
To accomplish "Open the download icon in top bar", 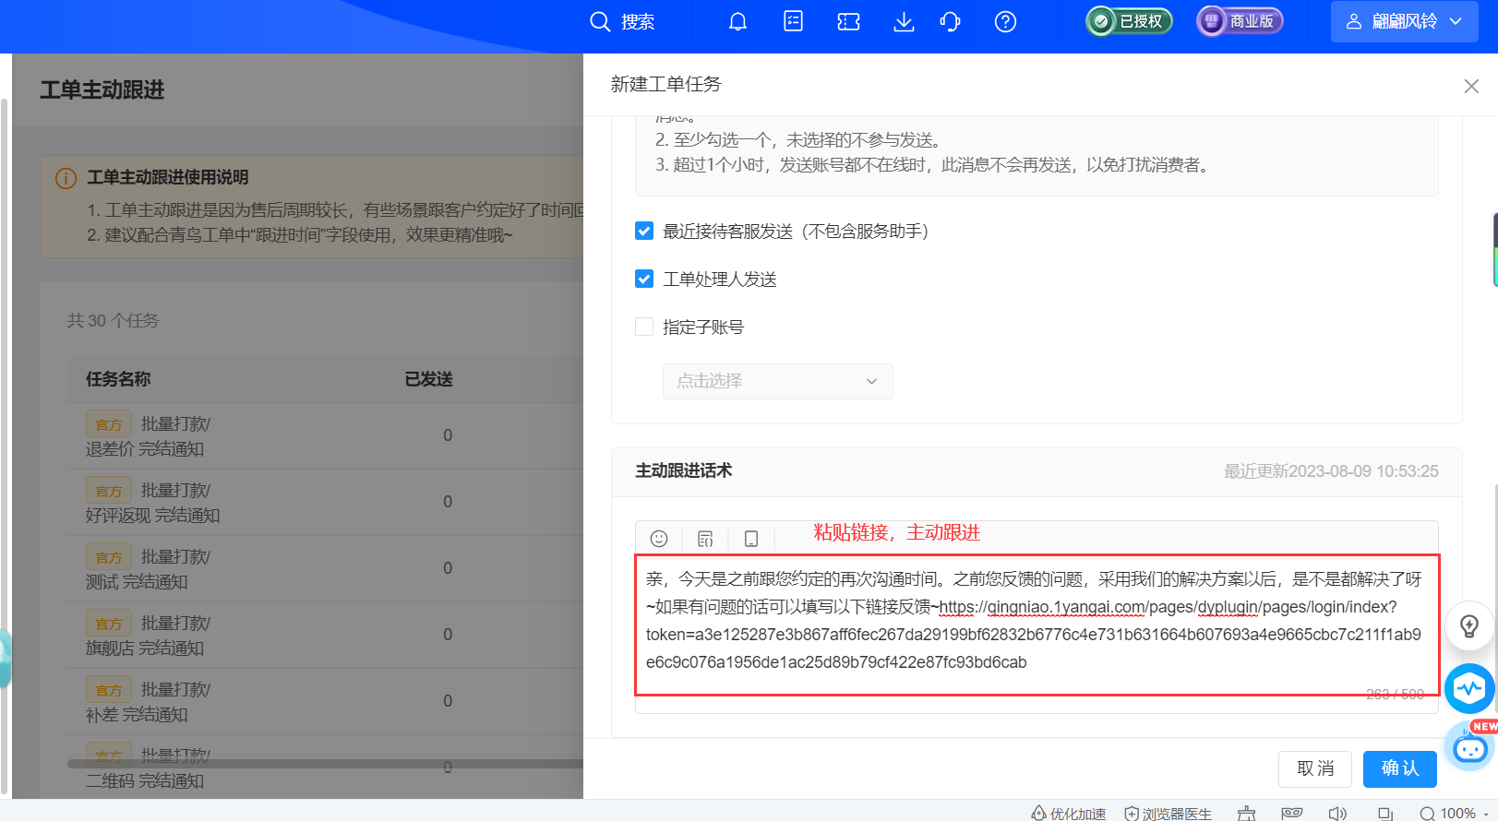I will coord(904,21).
